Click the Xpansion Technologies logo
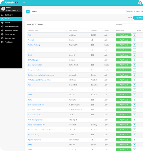Viewport: 143px width, 151px height. [x=11, y=3]
